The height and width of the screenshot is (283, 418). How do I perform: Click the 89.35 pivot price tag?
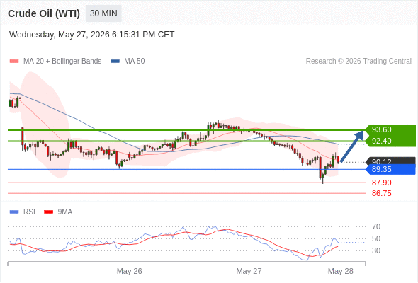click(391, 169)
